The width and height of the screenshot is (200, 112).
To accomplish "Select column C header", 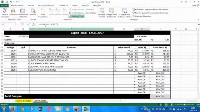I will pyautogui.click(x=71, y=29).
